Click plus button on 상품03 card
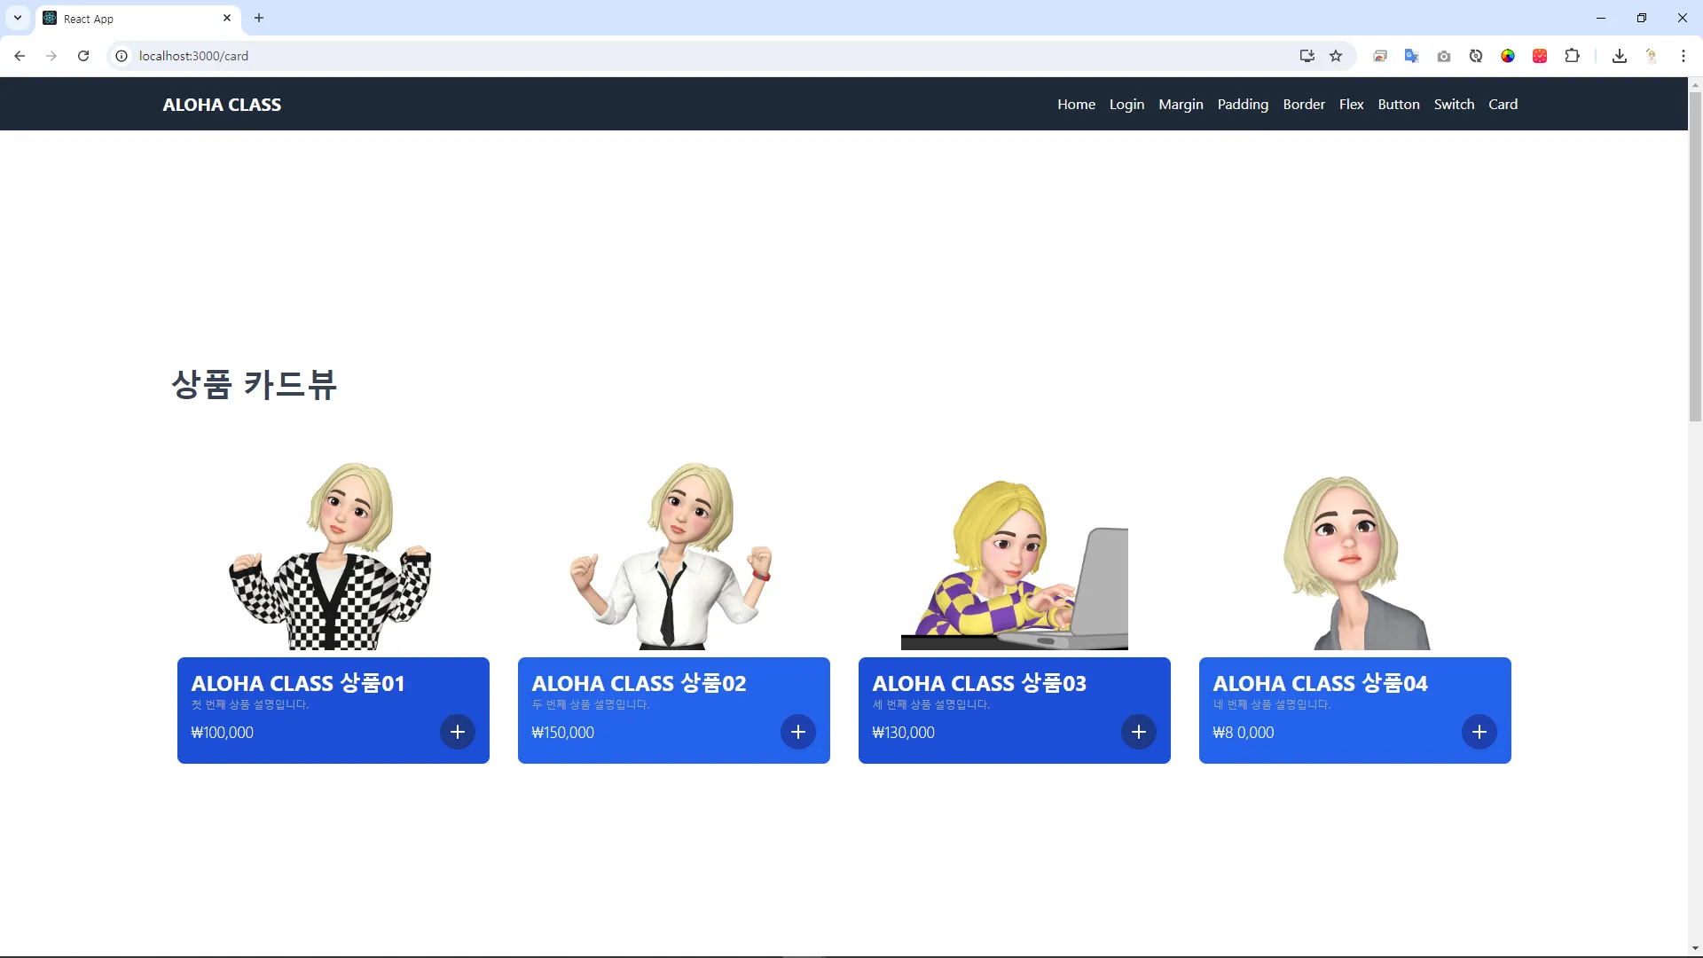Viewport: 1703px width, 958px height. pos(1139,732)
